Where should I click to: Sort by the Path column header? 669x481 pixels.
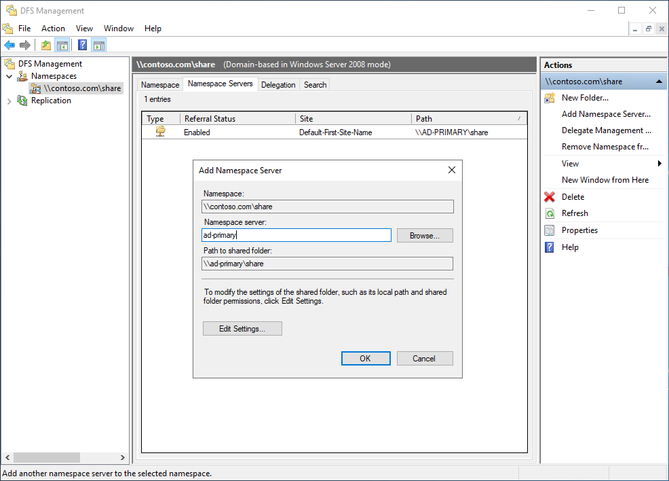(x=469, y=119)
